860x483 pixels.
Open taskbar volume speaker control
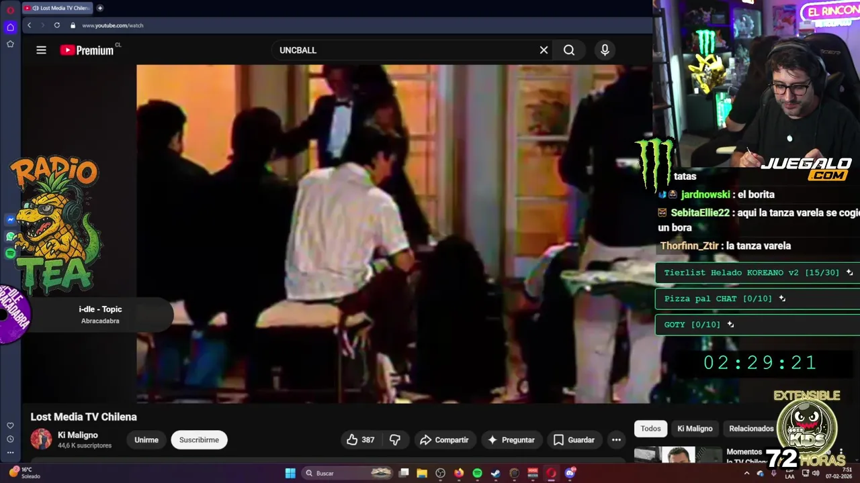[x=814, y=473]
